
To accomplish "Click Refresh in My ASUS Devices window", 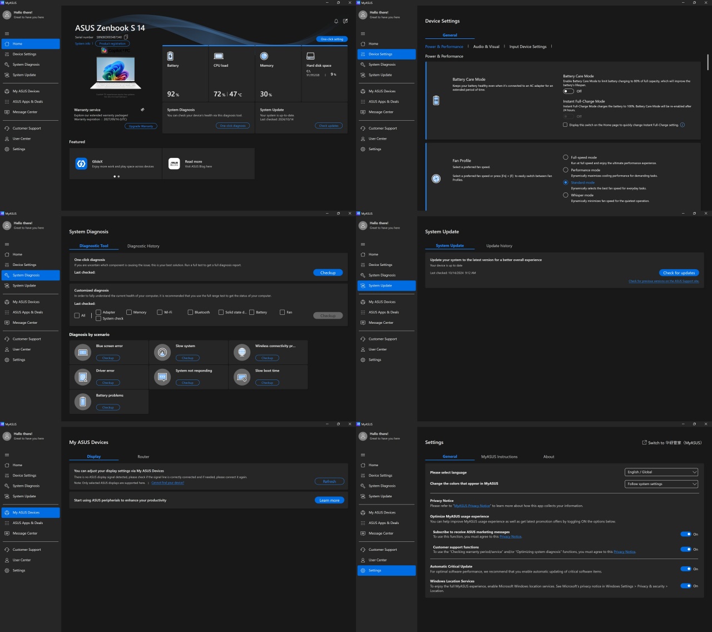I will (329, 481).
